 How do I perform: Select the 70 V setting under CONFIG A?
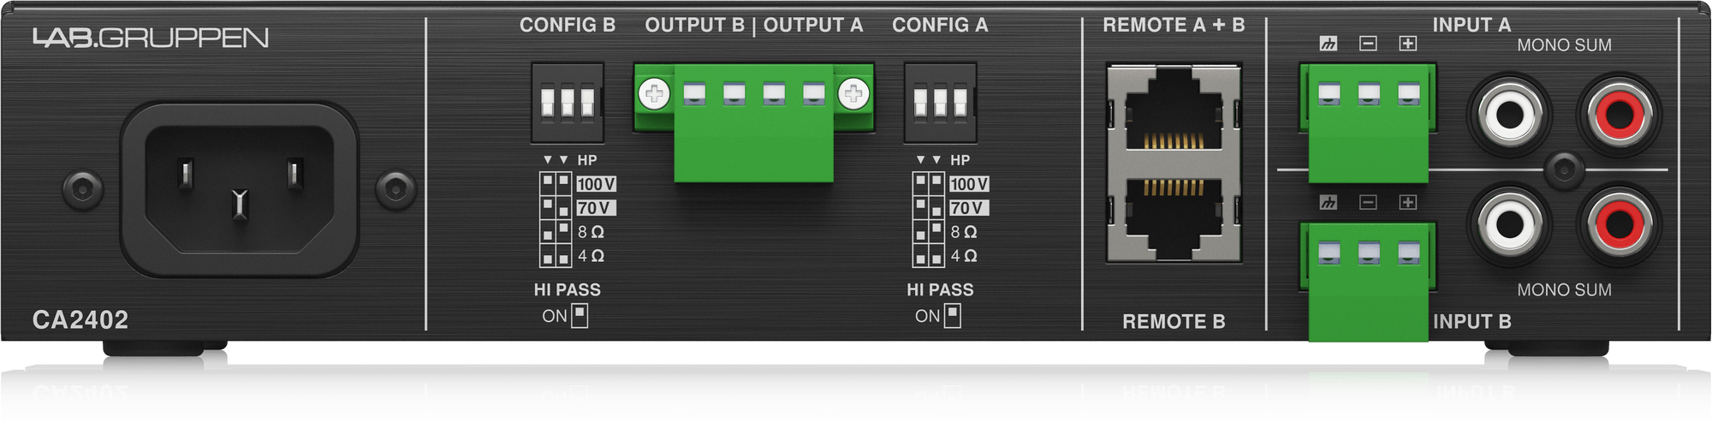coord(968,208)
